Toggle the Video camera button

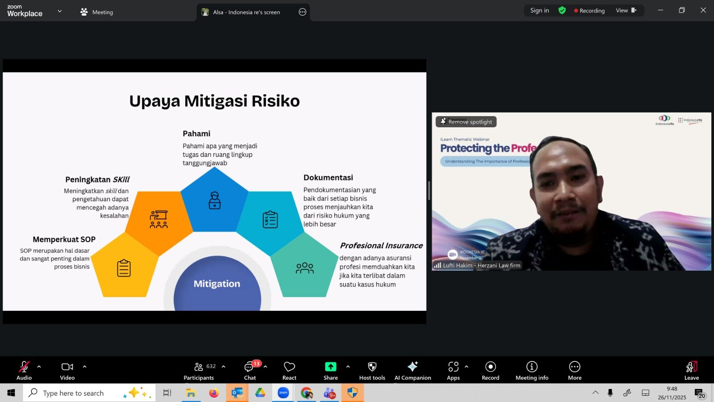67,370
